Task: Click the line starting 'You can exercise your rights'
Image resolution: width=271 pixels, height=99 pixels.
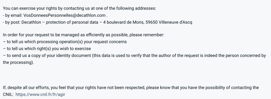Action: point(79,8)
